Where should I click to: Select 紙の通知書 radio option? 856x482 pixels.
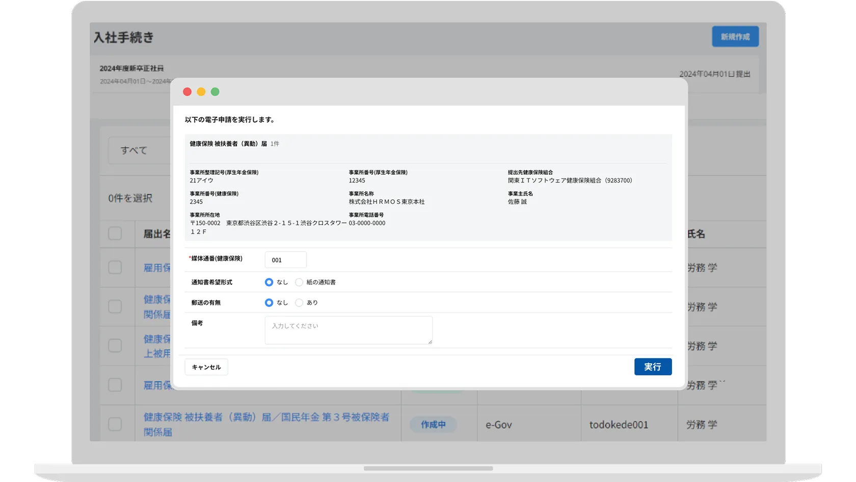pos(299,282)
